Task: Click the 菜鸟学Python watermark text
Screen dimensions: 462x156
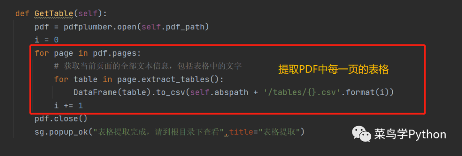Action: pos(410,134)
